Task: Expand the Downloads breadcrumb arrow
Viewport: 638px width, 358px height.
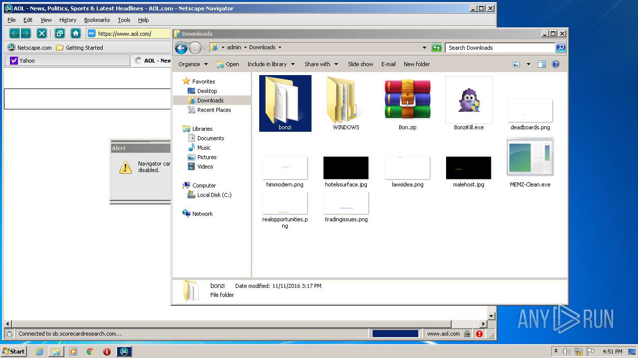Action: (x=280, y=48)
